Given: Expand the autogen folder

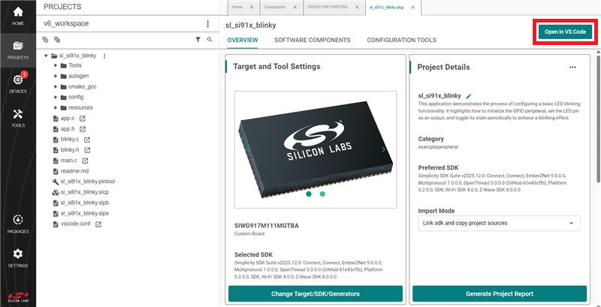Looking at the screenshot, I should 56,76.
